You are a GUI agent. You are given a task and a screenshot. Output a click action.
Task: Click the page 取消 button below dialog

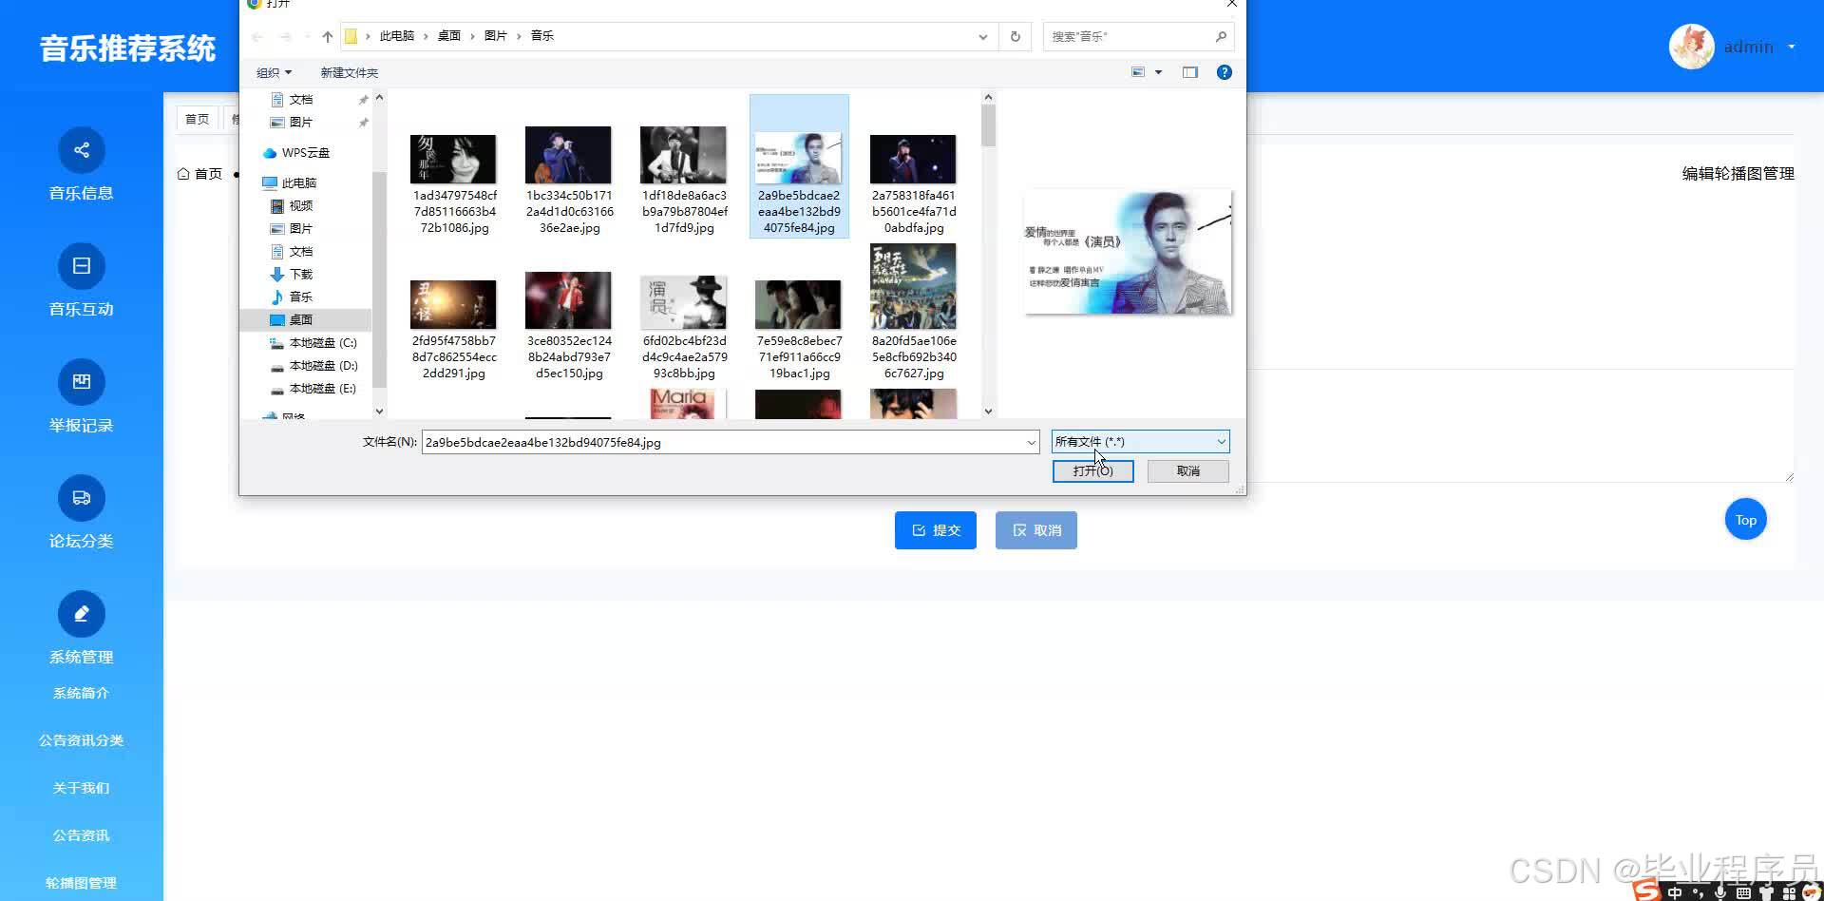pos(1035,530)
